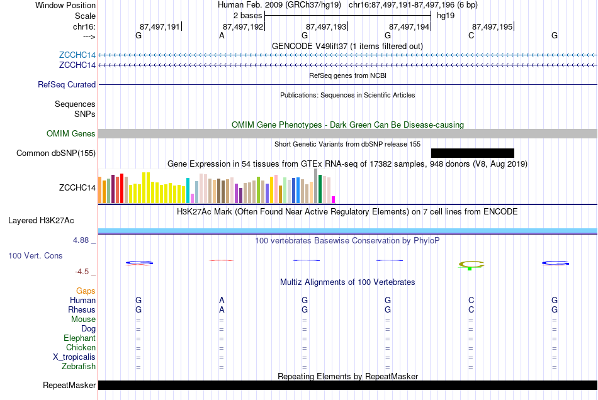Click the gray OMIM Genes item bar
The height and width of the screenshot is (400, 598).
[x=347, y=134]
